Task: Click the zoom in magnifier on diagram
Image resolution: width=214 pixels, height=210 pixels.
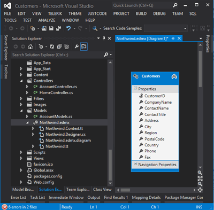Action: (200, 173)
